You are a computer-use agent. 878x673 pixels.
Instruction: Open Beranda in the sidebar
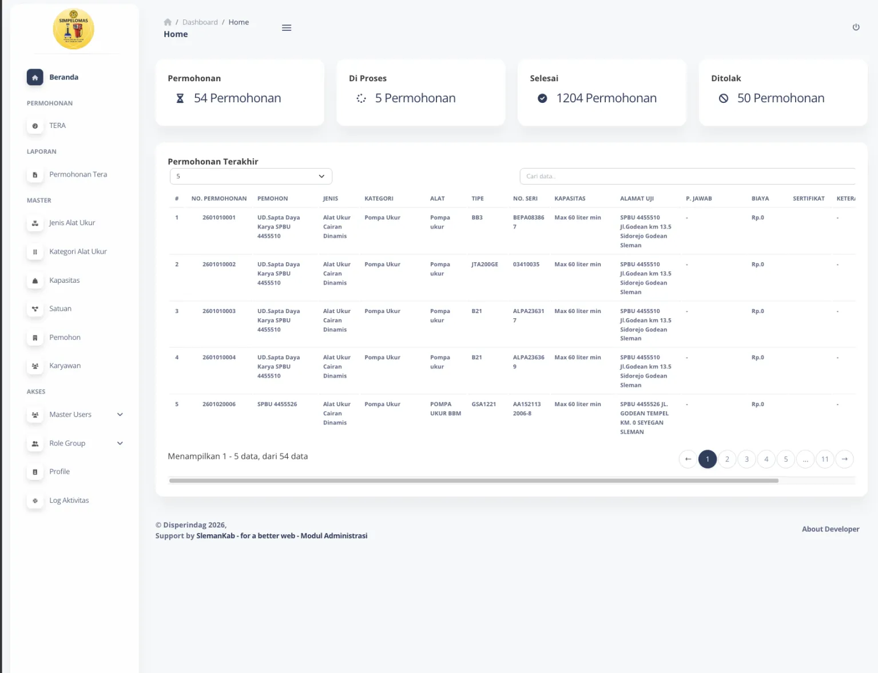tap(63, 77)
